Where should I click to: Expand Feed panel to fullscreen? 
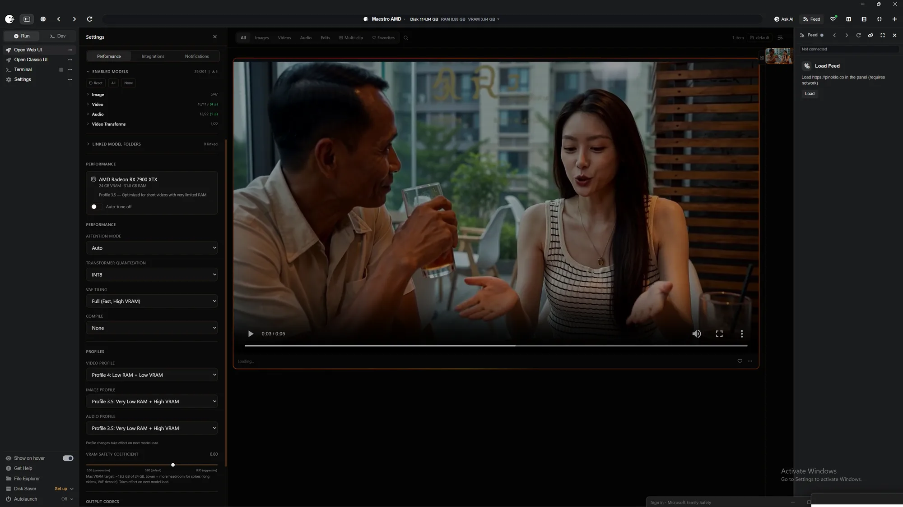tap(883, 35)
